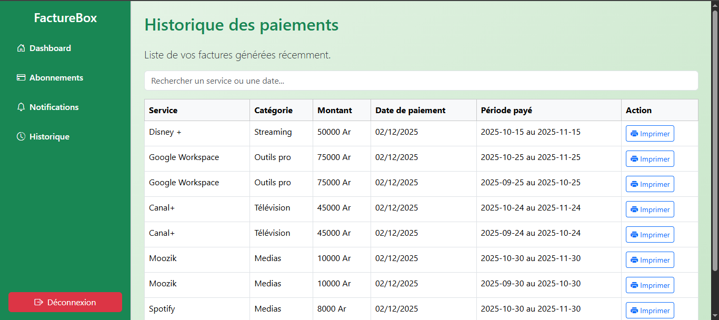Click the "Catégorie" column header
The width and height of the screenshot is (719, 320).
coord(273,111)
